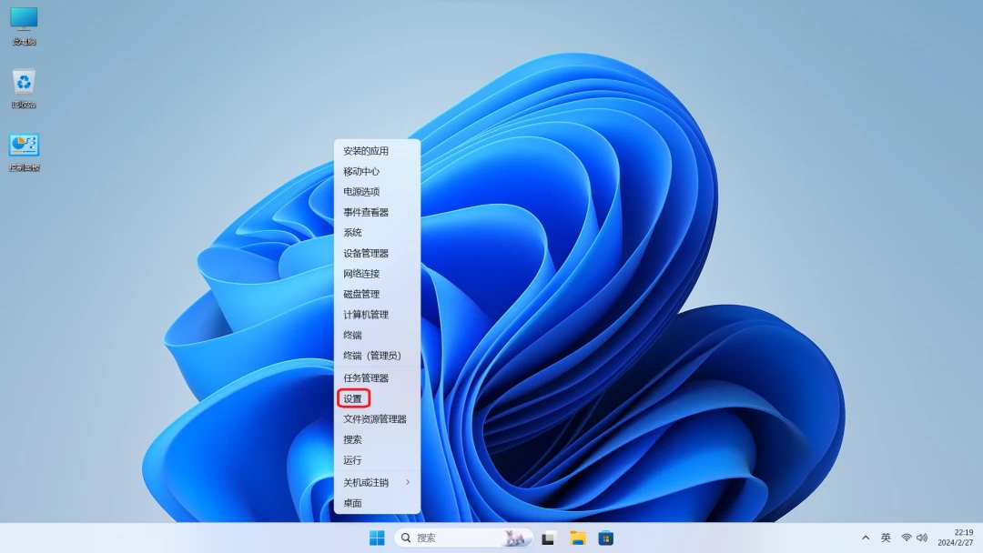
Task: Select 事件查看器 menu entry
Action: pyautogui.click(x=377, y=212)
